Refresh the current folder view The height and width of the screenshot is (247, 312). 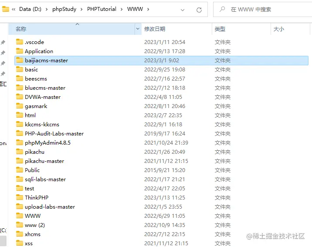click(199, 10)
